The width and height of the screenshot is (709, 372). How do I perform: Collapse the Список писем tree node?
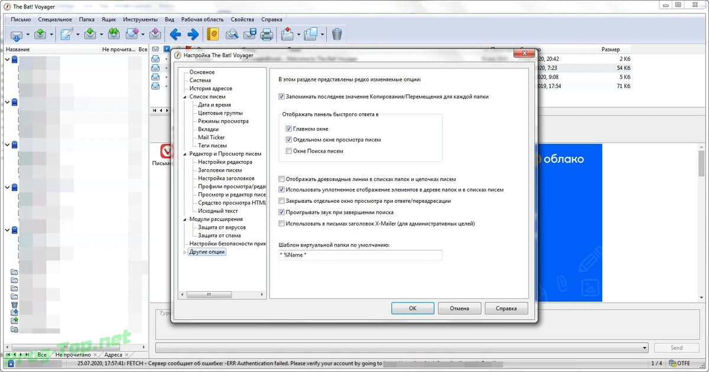tap(186, 97)
